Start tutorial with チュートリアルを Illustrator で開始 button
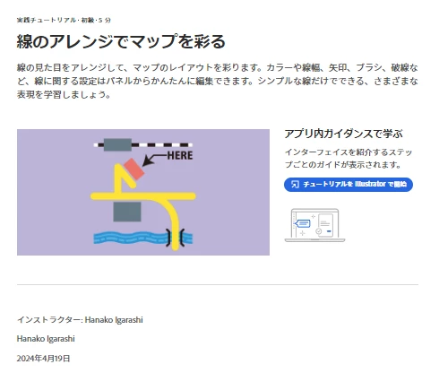Viewport: 439px width, 373px height. (x=349, y=185)
